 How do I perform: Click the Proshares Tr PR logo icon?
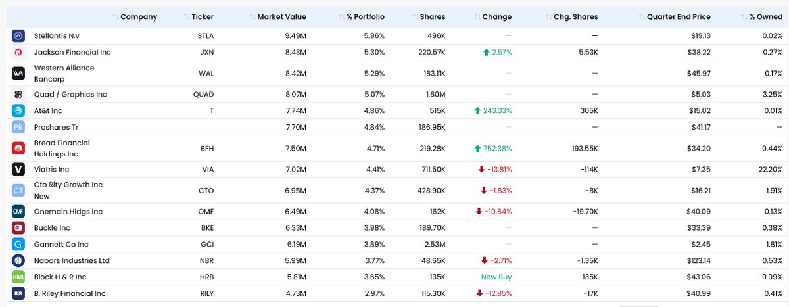(18, 127)
